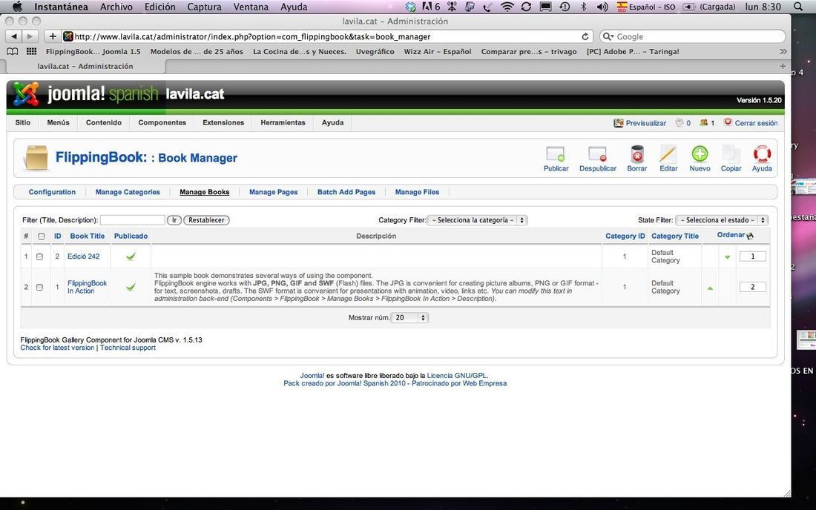Open the Contenido menu
The width and height of the screenshot is (816, 510).
click(x=104, y=123)
